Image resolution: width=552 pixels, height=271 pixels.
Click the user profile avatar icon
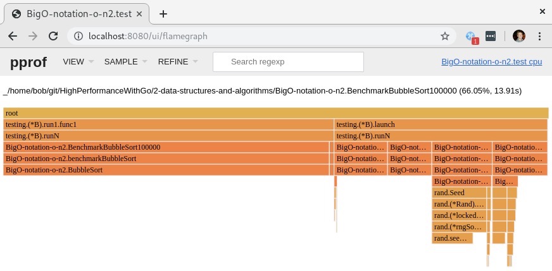click(519, 36)
